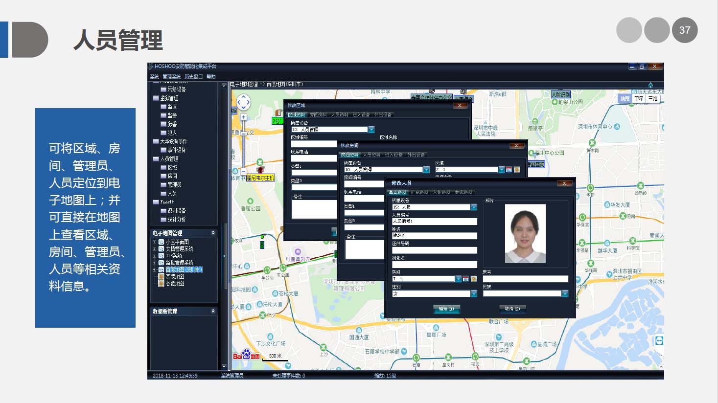Screen dimensions: 718x403
Task: Click the 确定 confirm button
Action: [x=446, y=309]
